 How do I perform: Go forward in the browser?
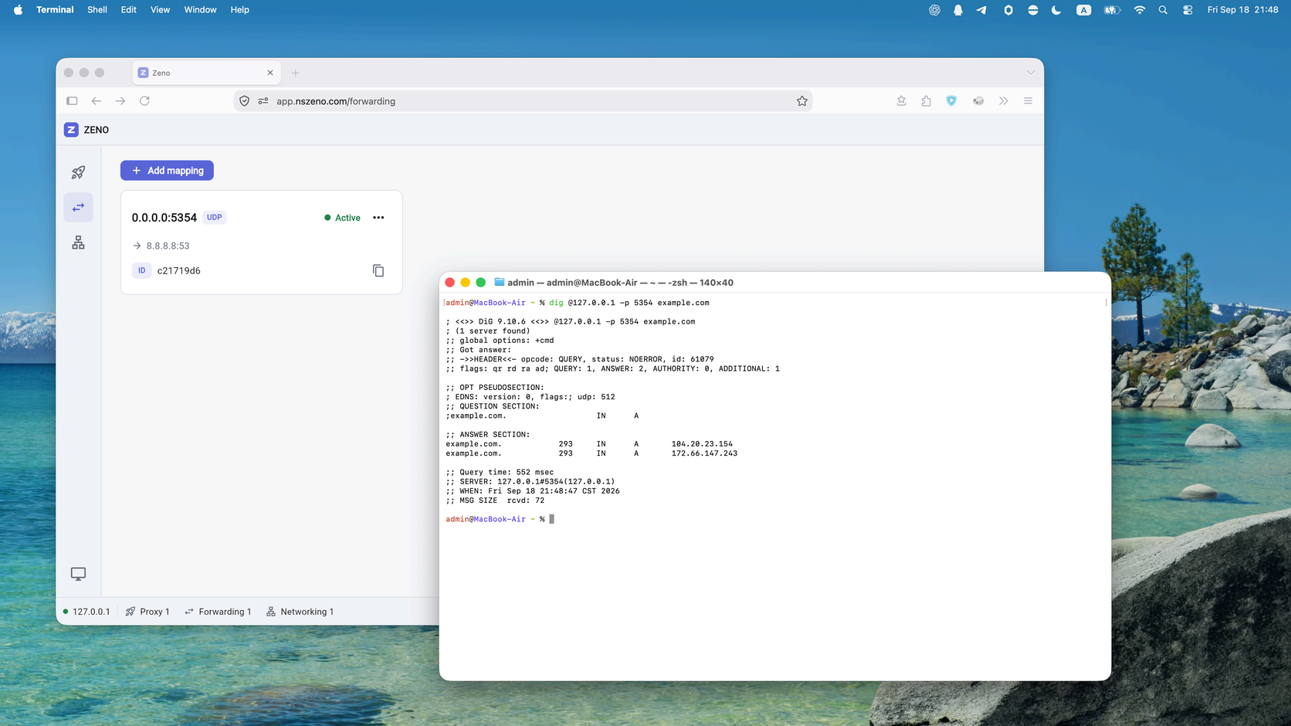point(120,101)
